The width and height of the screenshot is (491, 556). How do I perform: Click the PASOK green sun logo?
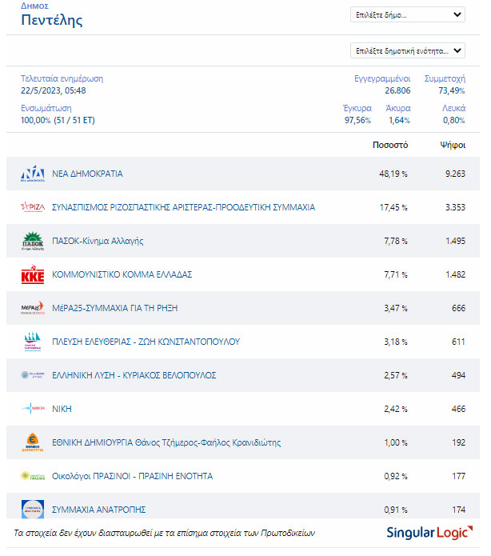point(33,241)
